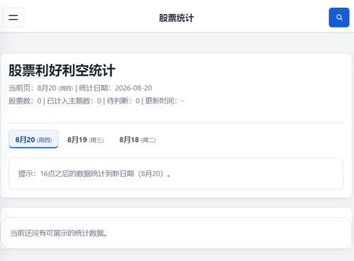Click the 更新时间 field text
The width and height of the screenshot is (354, 261).
point(164,101)
